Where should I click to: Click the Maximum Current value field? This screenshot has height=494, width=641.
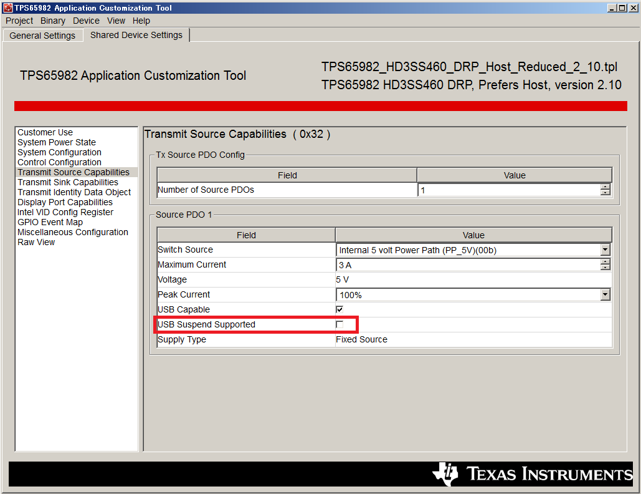[x=468, y=265]
